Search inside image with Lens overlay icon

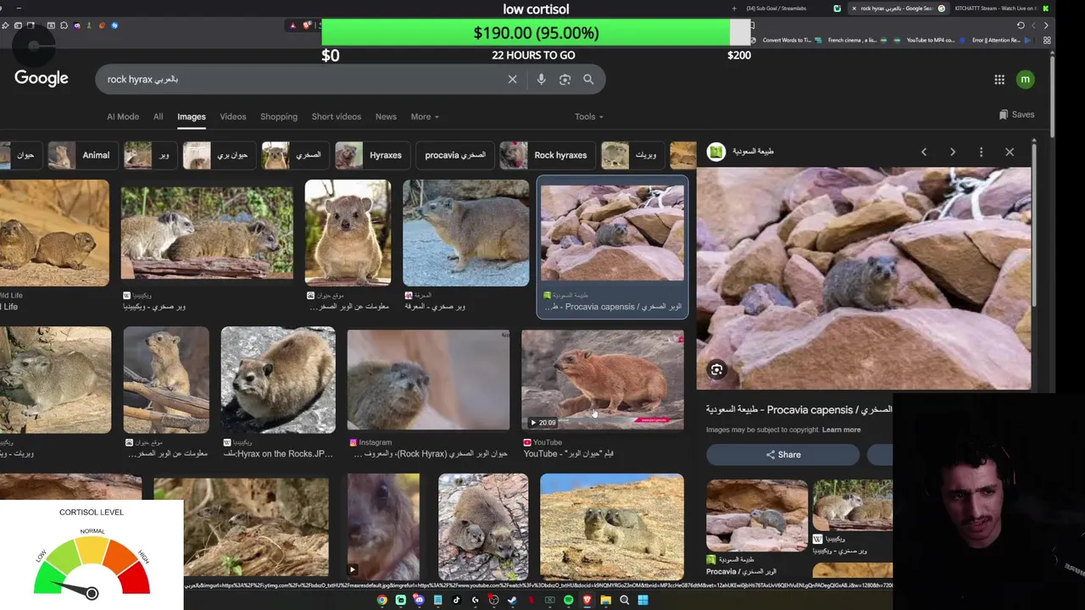pos(716,369)
